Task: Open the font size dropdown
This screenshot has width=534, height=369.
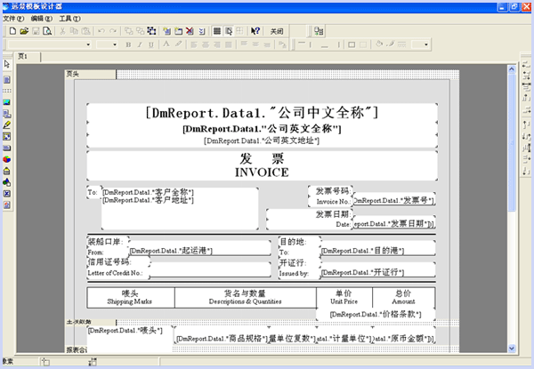Action: [x=115, y=44]
